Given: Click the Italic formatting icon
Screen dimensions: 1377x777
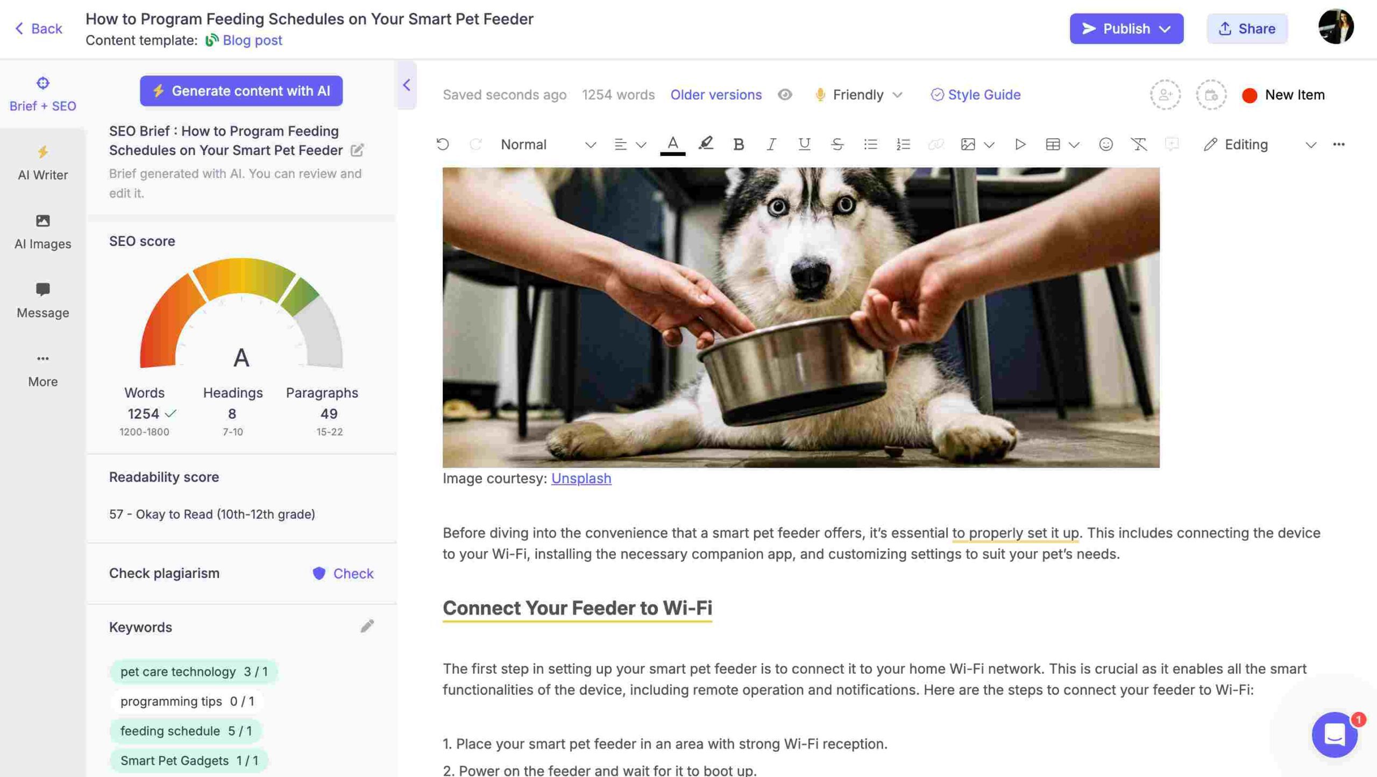Looking at the screenshot, I should [771, 145].
